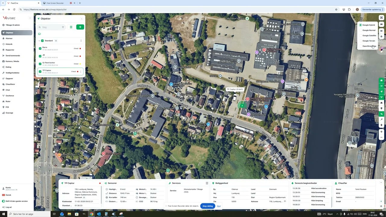Click the cluster marker labeled 2
The image size is (386, 217).
(242, 105)
